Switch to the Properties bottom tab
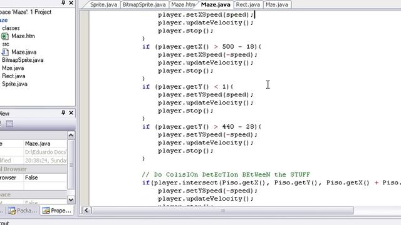Image resolution: width=401 pixels, height=225 pixels. [x=57, y=211]
